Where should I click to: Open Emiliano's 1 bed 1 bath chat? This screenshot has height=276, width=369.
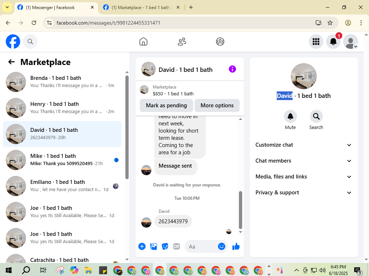pyautogui.click(x=62, y=186)
